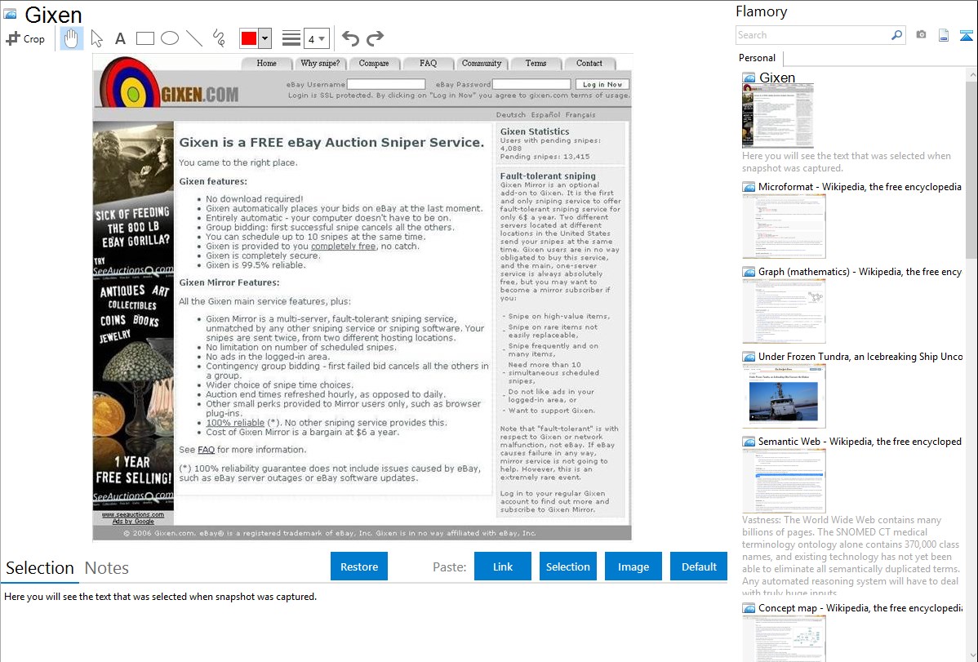Click the Français language link
This screenshot has width=978, height=662.
point(580,115)
